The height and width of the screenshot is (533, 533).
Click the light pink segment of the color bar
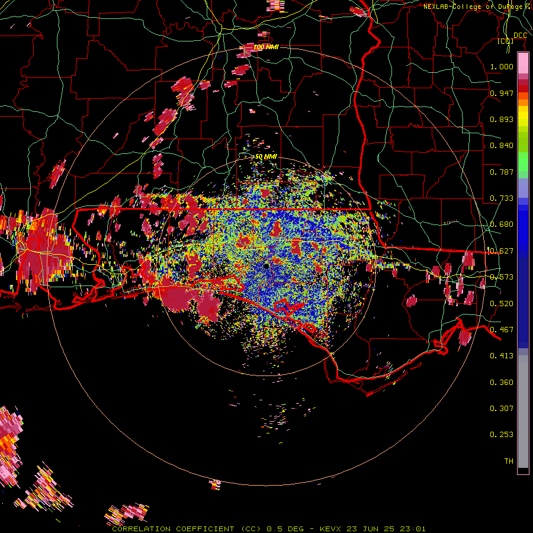(523, 63)
